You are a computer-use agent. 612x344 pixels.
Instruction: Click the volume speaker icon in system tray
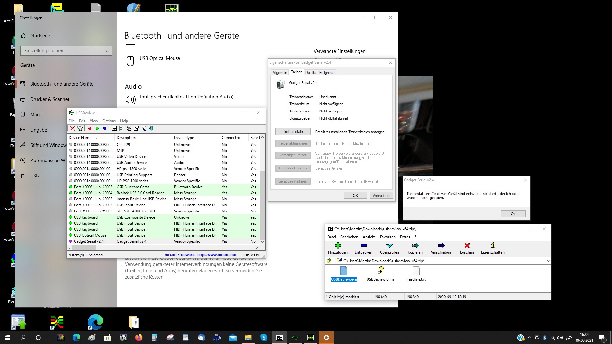point(560,338)
